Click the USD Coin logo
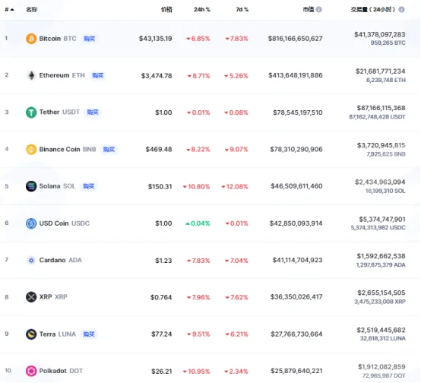421x383 pixels. [x=31, y=223]
